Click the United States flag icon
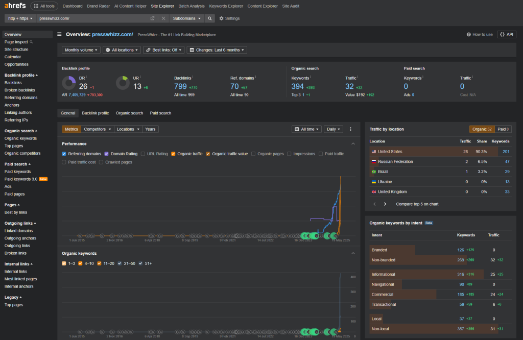 [x=373, y=152]
